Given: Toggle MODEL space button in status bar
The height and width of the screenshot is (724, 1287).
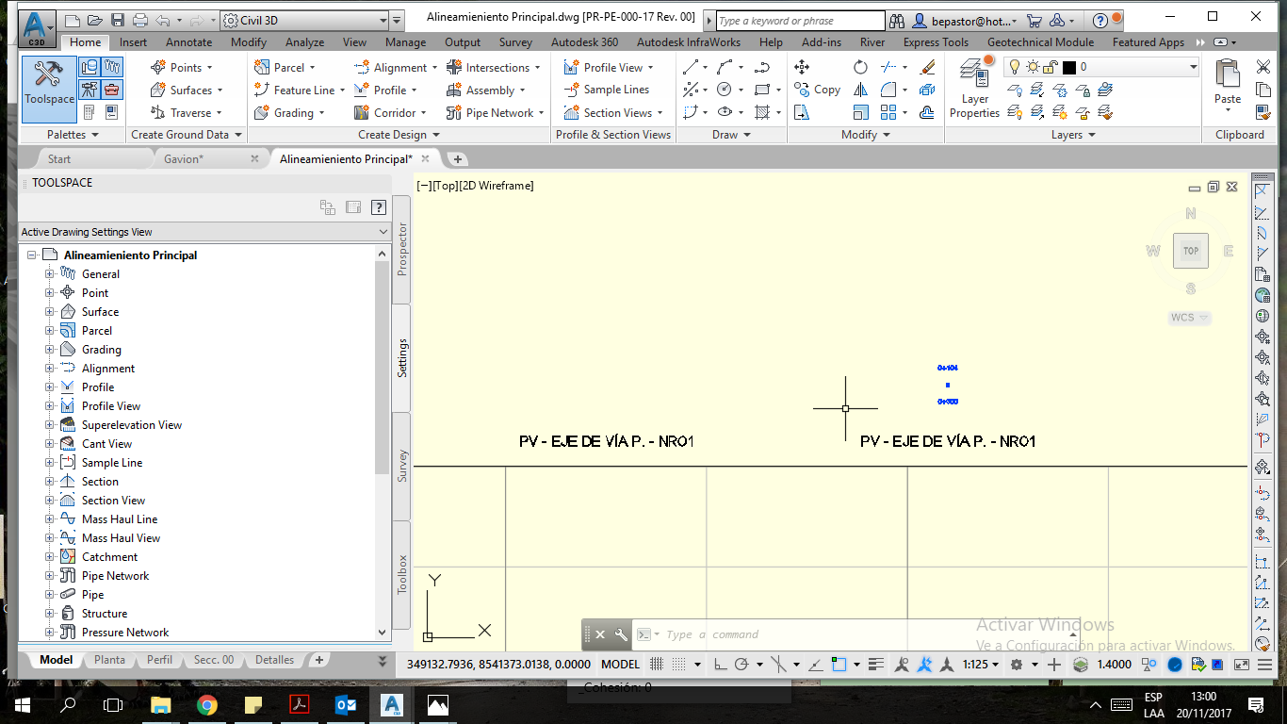Looking at the screenshot, I should coord(620,664).
